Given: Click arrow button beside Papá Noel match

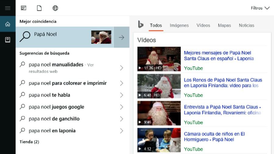Looking at the screenshot, I should pos(121,37).
